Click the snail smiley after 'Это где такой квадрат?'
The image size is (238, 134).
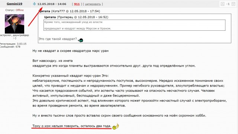pos(80,40)
